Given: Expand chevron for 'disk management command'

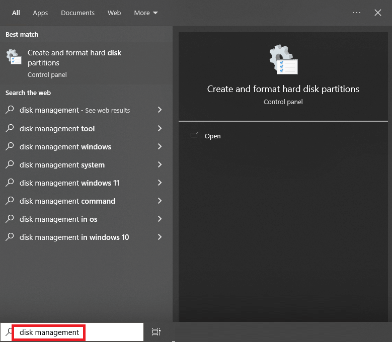Looking at the screenshot, I should [x=160, y=201].
